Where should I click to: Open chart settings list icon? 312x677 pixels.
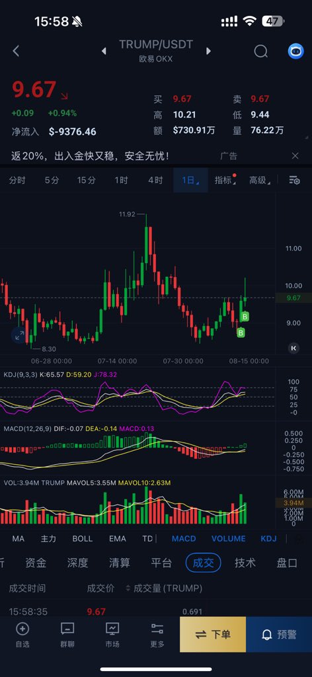tap(294, 180)
